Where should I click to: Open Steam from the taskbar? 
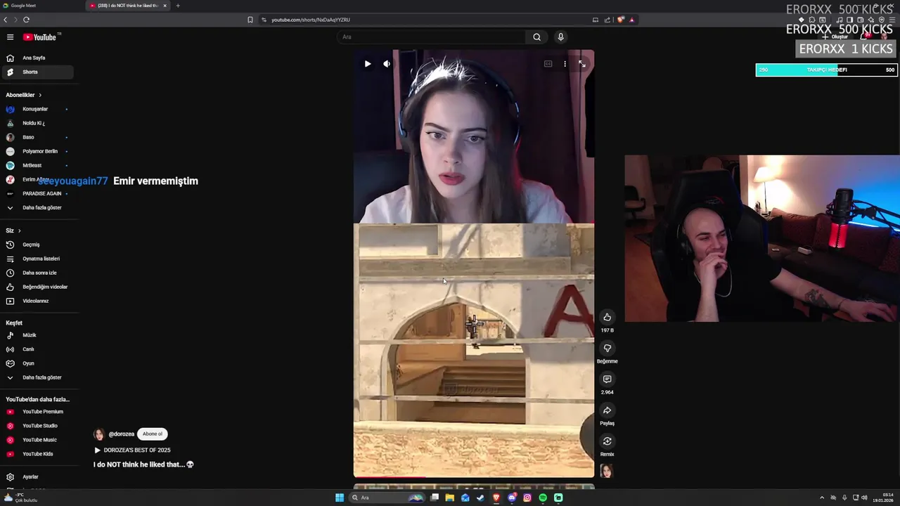[x=481, y=498]
